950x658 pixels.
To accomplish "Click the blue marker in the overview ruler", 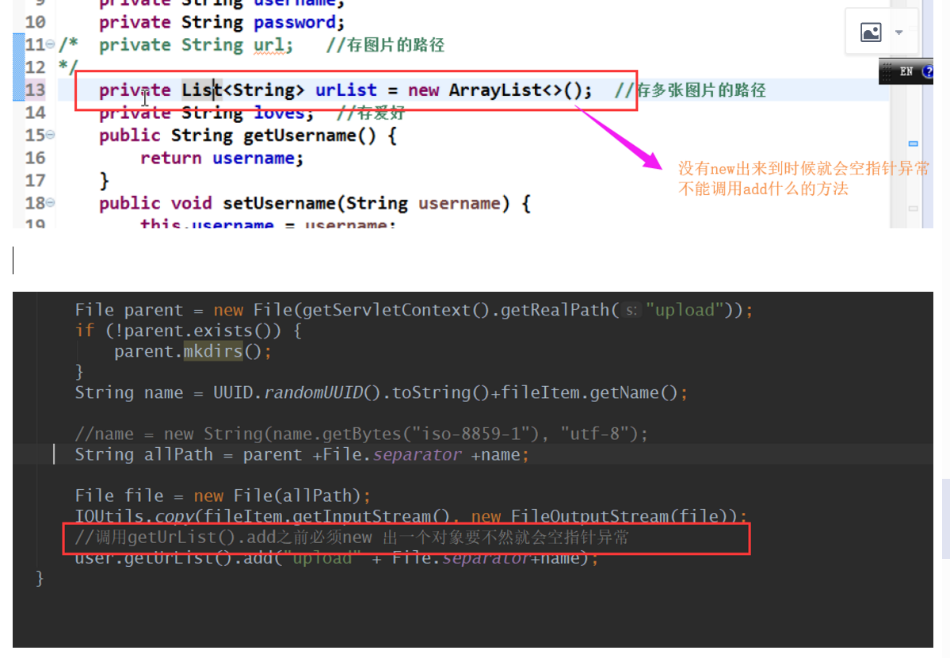I will (x=913, y=143).
